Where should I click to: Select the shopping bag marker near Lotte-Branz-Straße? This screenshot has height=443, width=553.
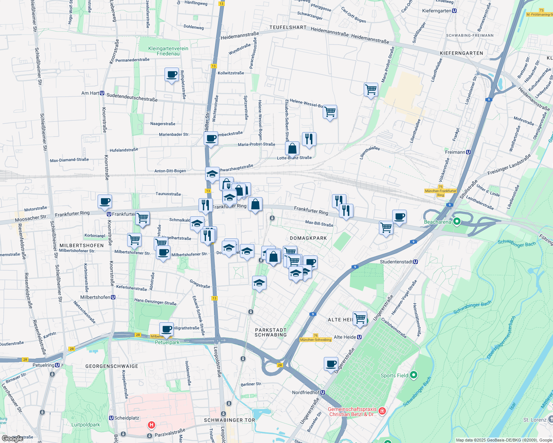tap(292, 149)
